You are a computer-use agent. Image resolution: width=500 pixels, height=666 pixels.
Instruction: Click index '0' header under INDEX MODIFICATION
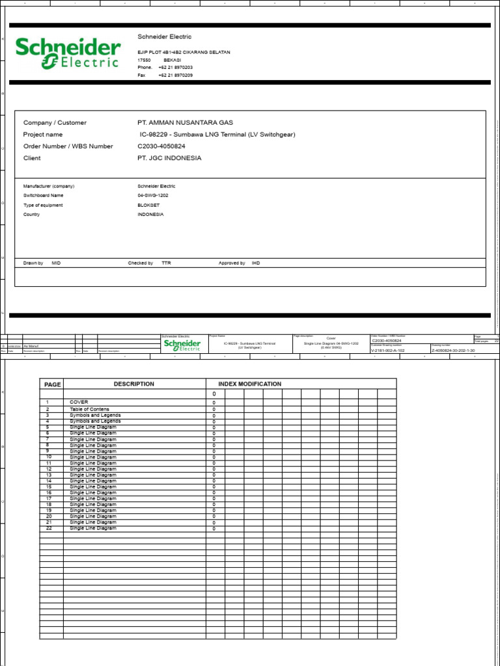(214, 394)
